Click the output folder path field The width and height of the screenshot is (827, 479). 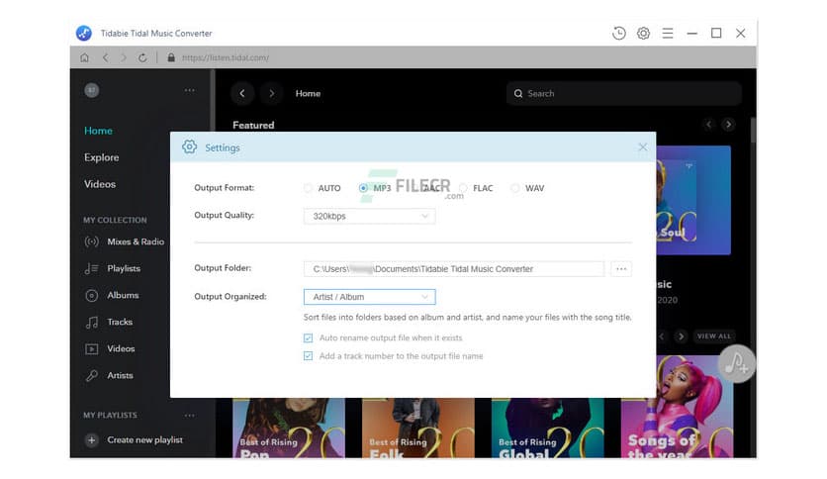click(454, 269)
